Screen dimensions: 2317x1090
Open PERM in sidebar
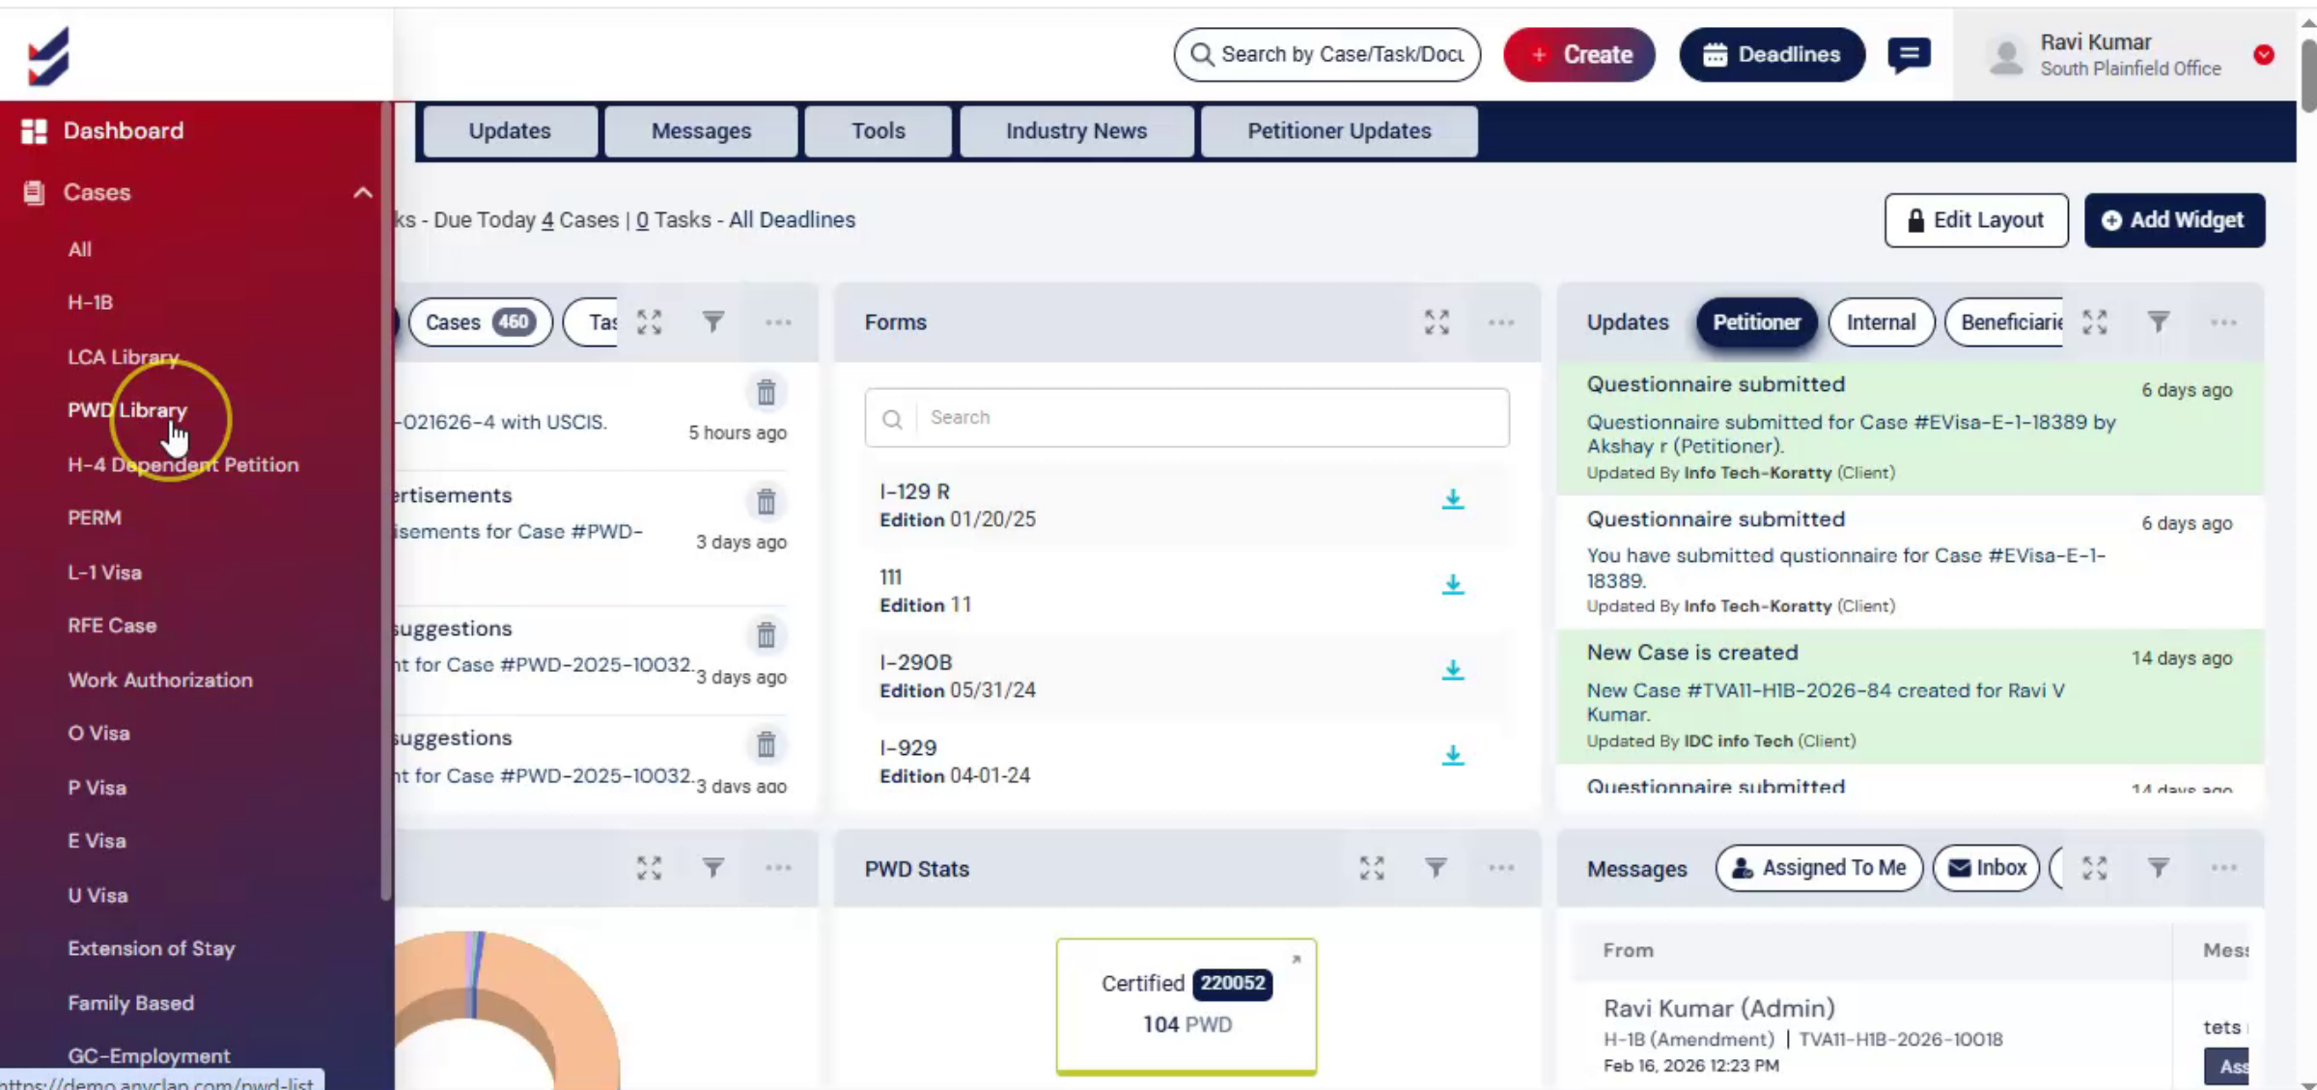pyautogui.click(x=95, y=517)
